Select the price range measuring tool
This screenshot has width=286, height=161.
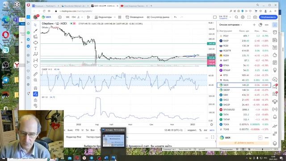tap(36, 60)
